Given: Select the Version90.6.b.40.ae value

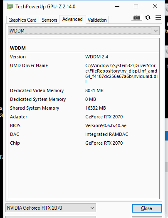Looking at the screenshot, I should click(x=106, y=125).
